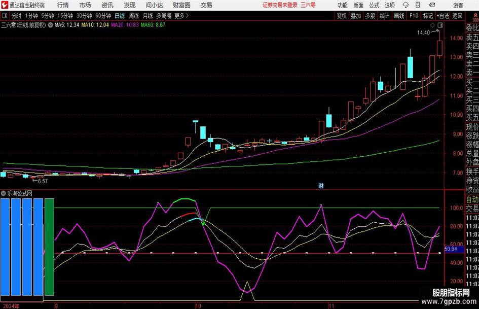Screen dimensions: 479x309
Task: Open the 财富圈 menu
Action: click(181, 5)
